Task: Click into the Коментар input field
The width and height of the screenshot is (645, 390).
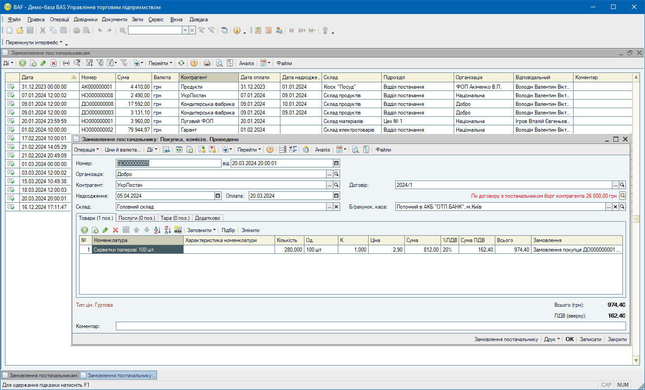Action: (370, 326)
